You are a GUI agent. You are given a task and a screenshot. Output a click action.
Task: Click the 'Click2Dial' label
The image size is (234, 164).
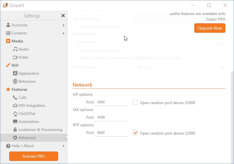click(x=27, y=113)
